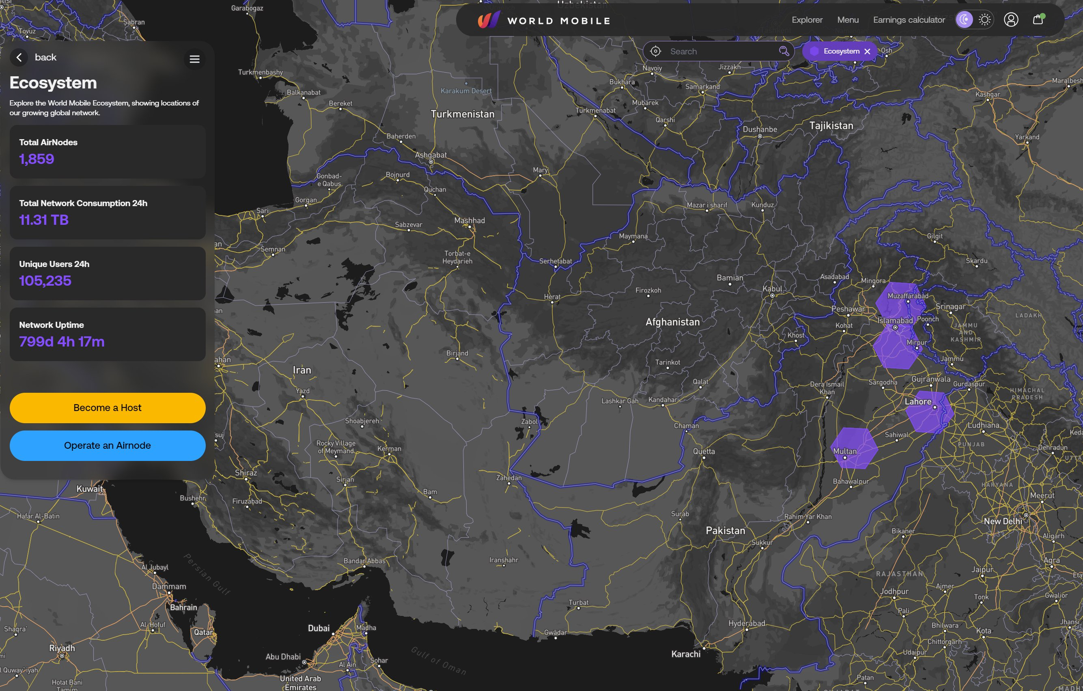Click Operate an Airnode button

[x=108, y=446]
